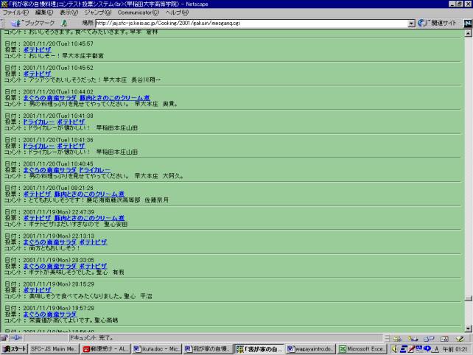Click the red pen tray icon
The width and height of the screenshot is (473, 355).
coord(411,349)
